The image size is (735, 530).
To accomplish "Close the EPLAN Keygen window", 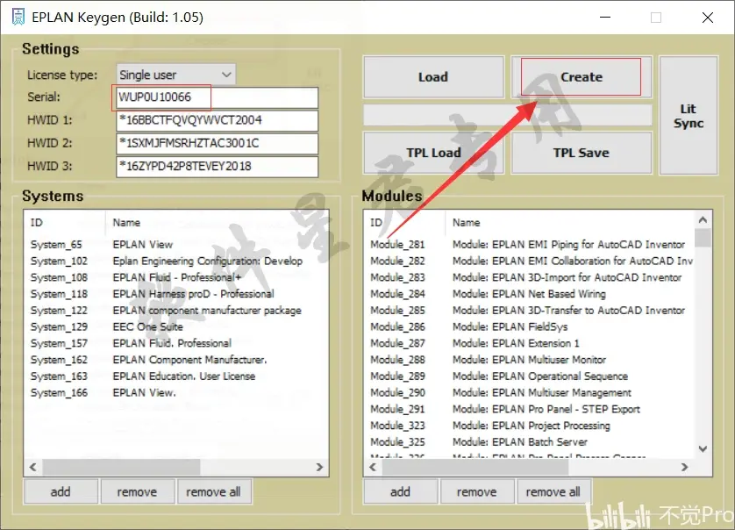I will [x=708, y=18].
